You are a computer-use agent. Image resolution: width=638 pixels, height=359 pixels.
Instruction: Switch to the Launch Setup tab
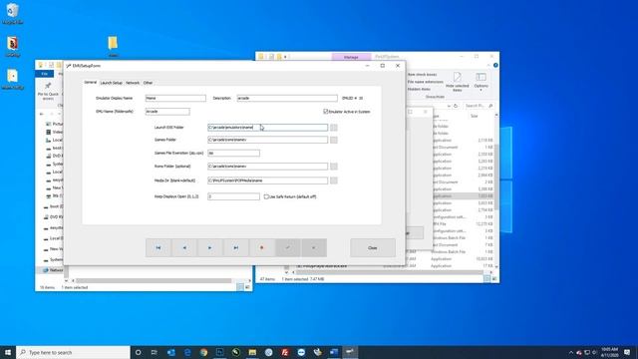[x=111, y=83]
